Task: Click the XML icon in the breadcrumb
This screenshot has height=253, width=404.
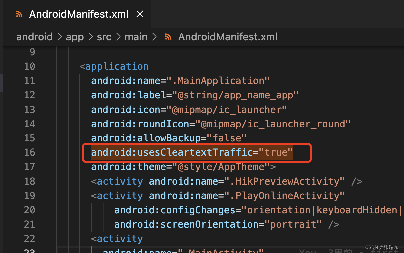Action: tap(168, 37)
